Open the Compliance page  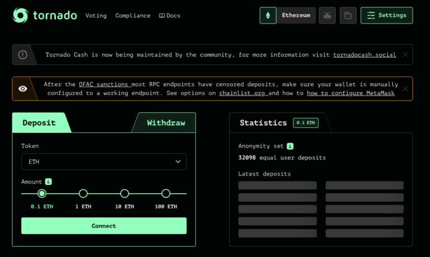pos(133,16)
